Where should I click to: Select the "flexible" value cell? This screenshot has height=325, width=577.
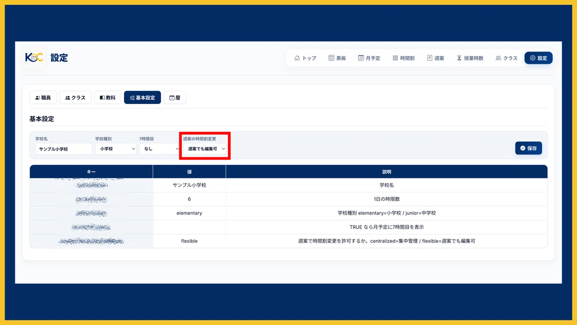[189, 241]
